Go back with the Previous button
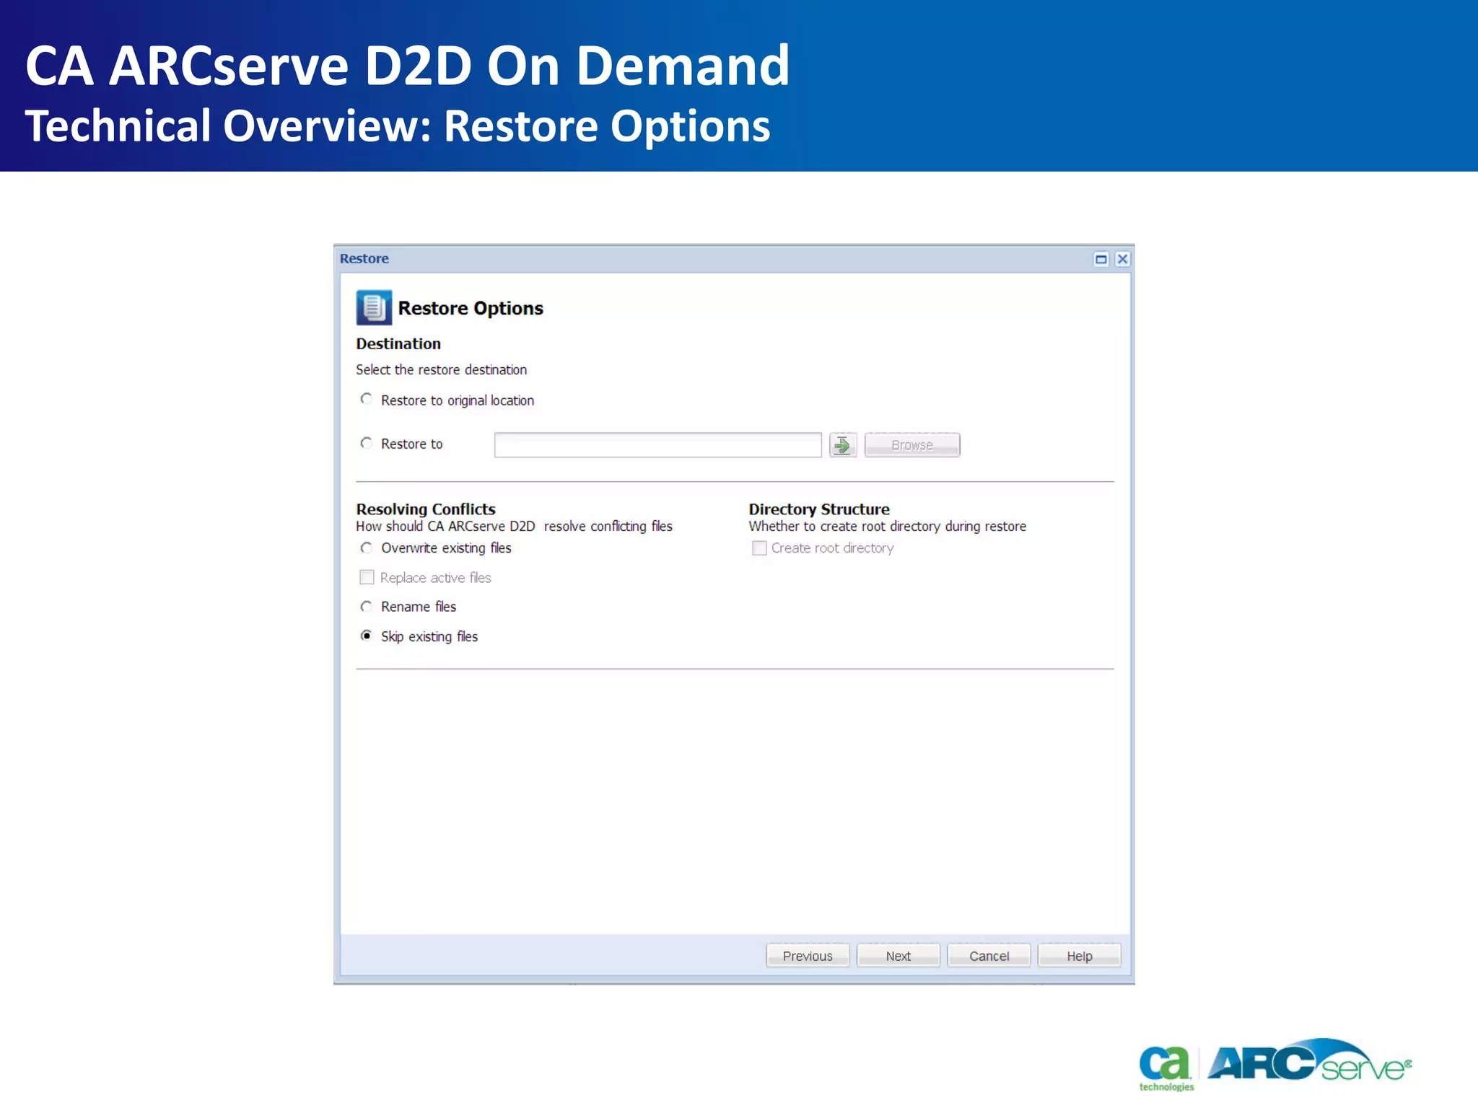 tap(808, 956)
